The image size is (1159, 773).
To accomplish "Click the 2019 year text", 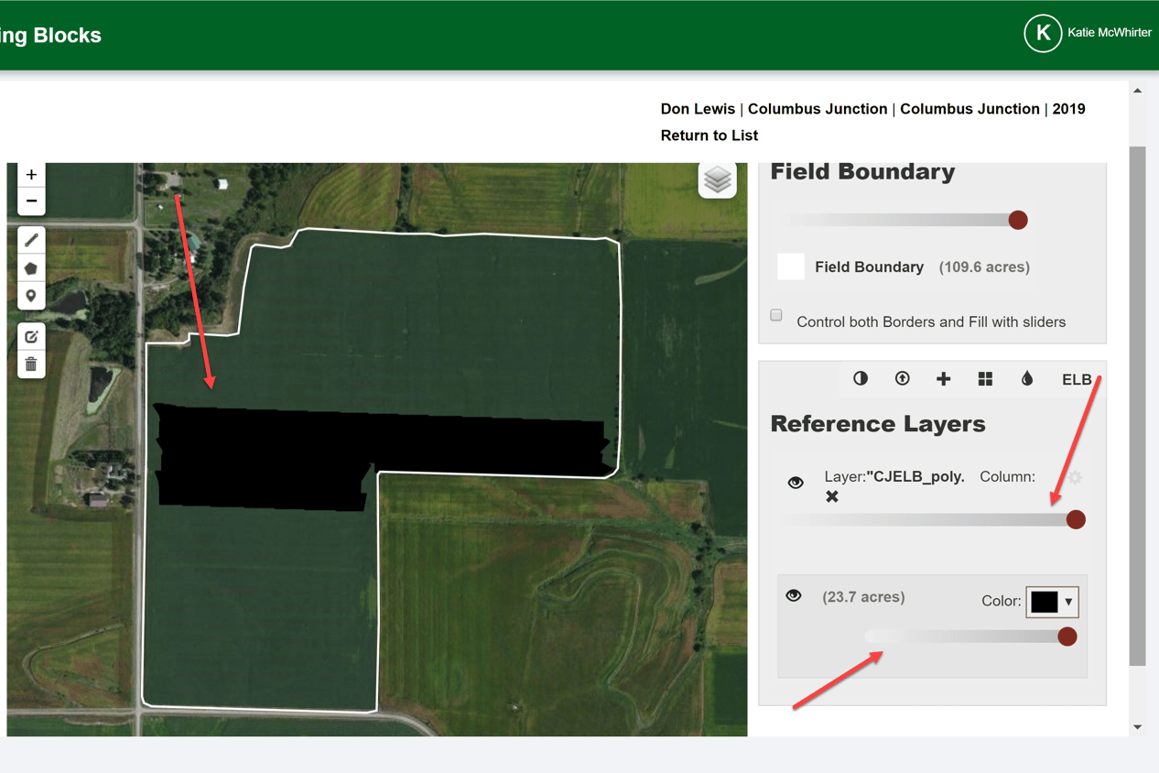I will click(x=1068, y=109).
